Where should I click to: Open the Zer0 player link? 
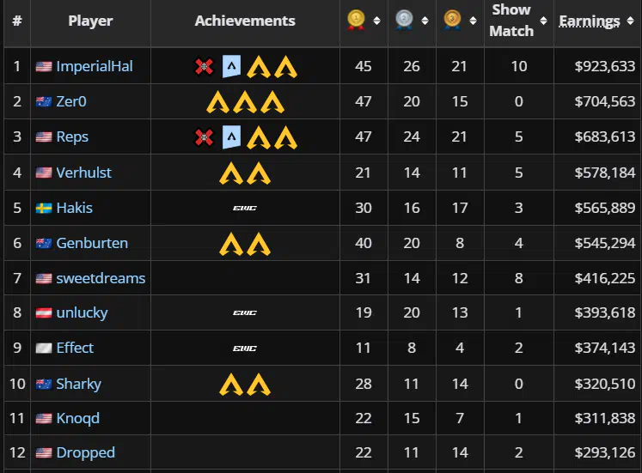pyautogui.click(x=71, y=101)
